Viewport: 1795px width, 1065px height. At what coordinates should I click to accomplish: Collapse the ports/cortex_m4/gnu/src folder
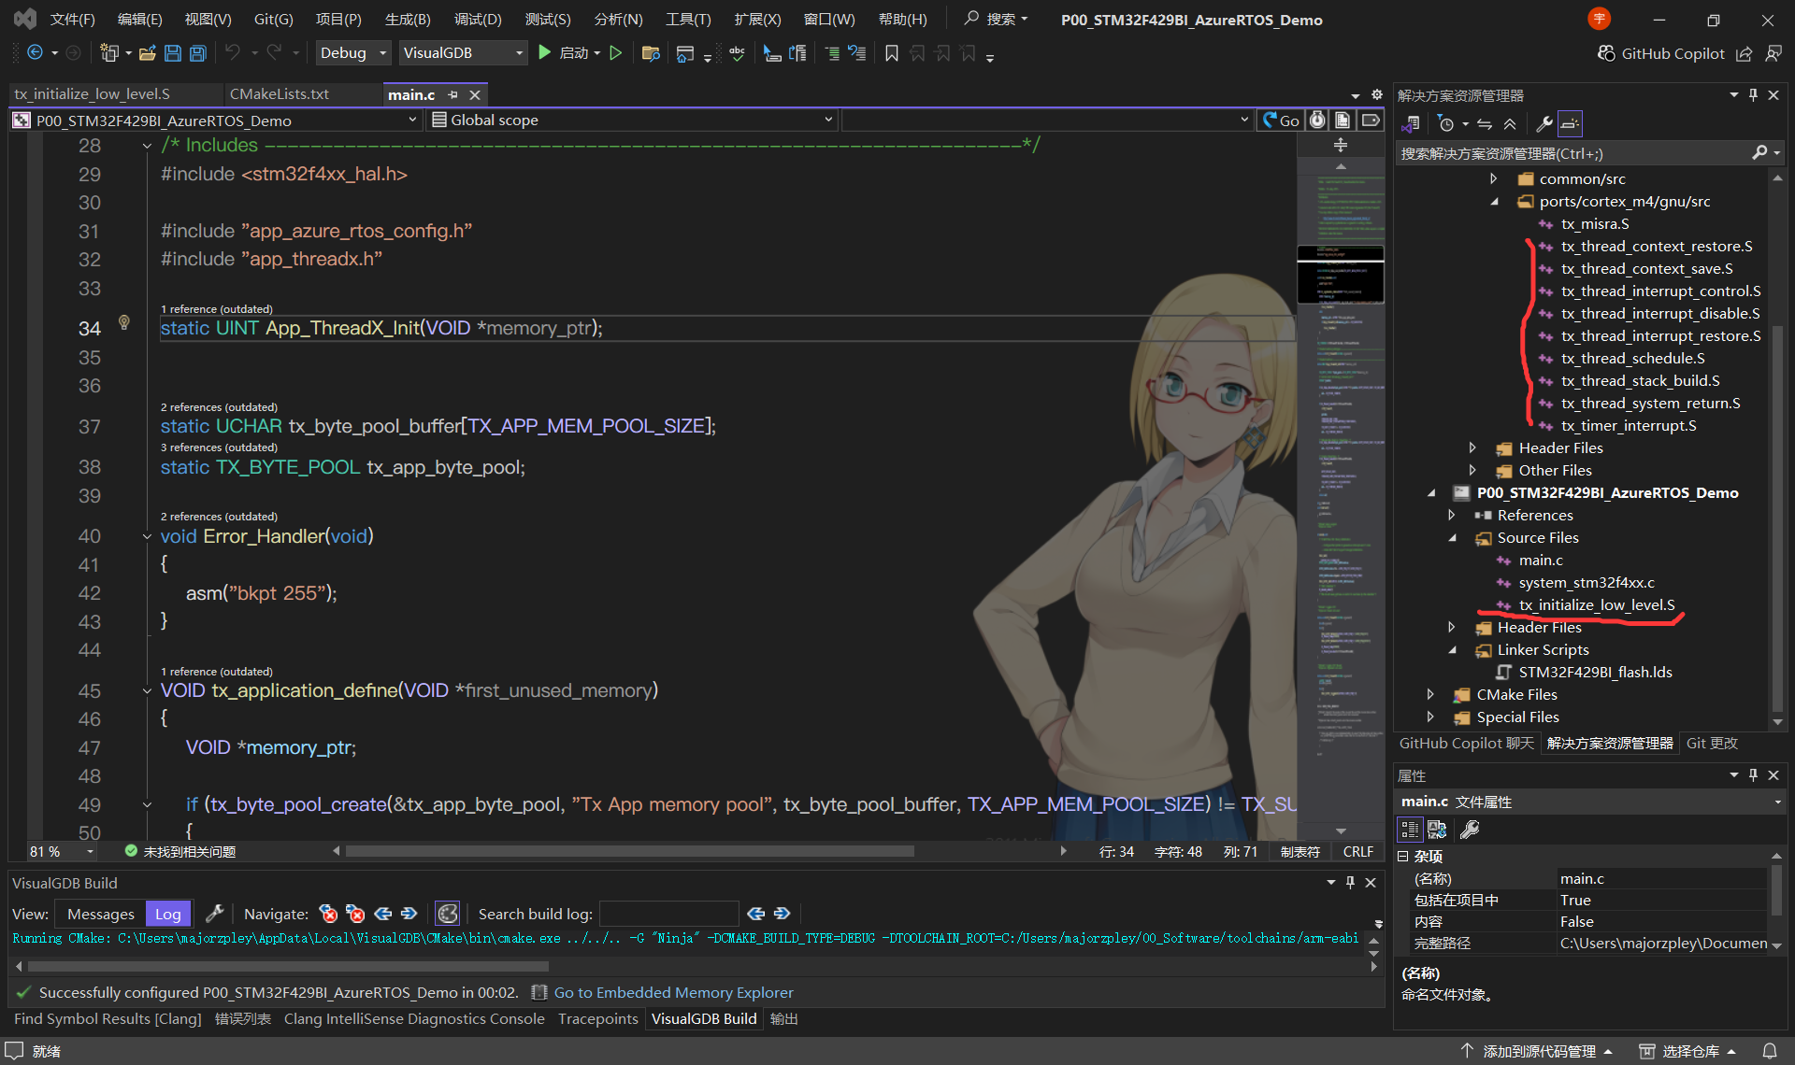point(1494,201)
